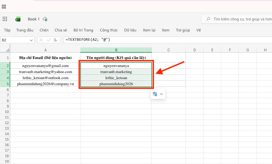Select result cell phamminhdung2026
Viewport: 272px width, 164px height.
116,84
